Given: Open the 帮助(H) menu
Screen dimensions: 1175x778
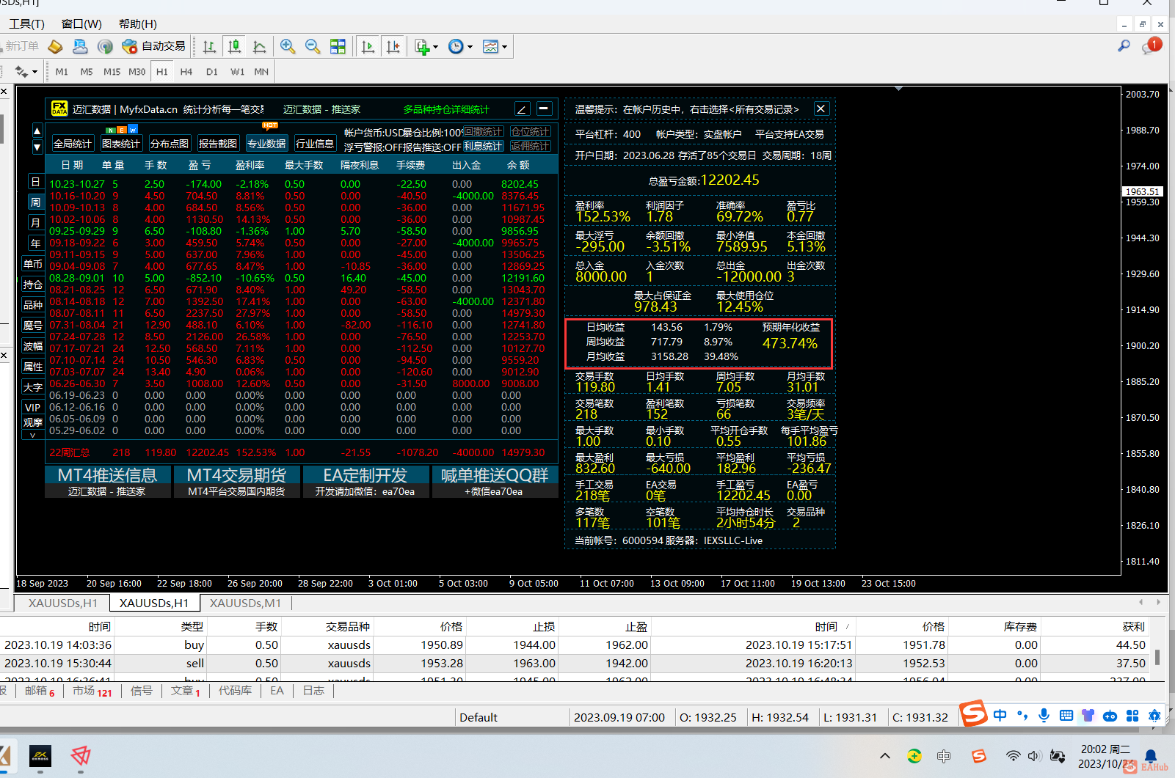Looking at the screenshot, I should [x=138, y=23].
